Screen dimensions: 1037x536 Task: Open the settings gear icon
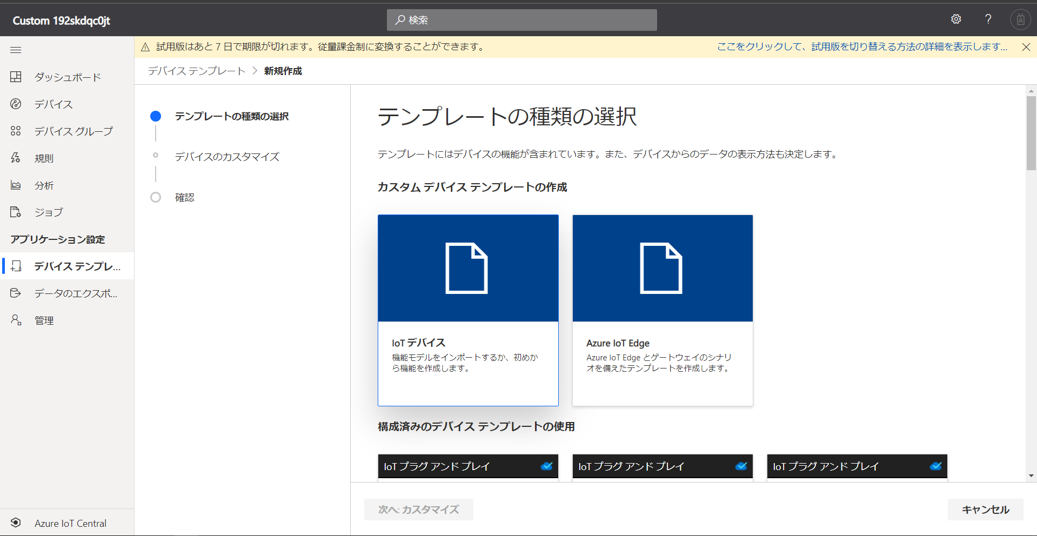956,19
